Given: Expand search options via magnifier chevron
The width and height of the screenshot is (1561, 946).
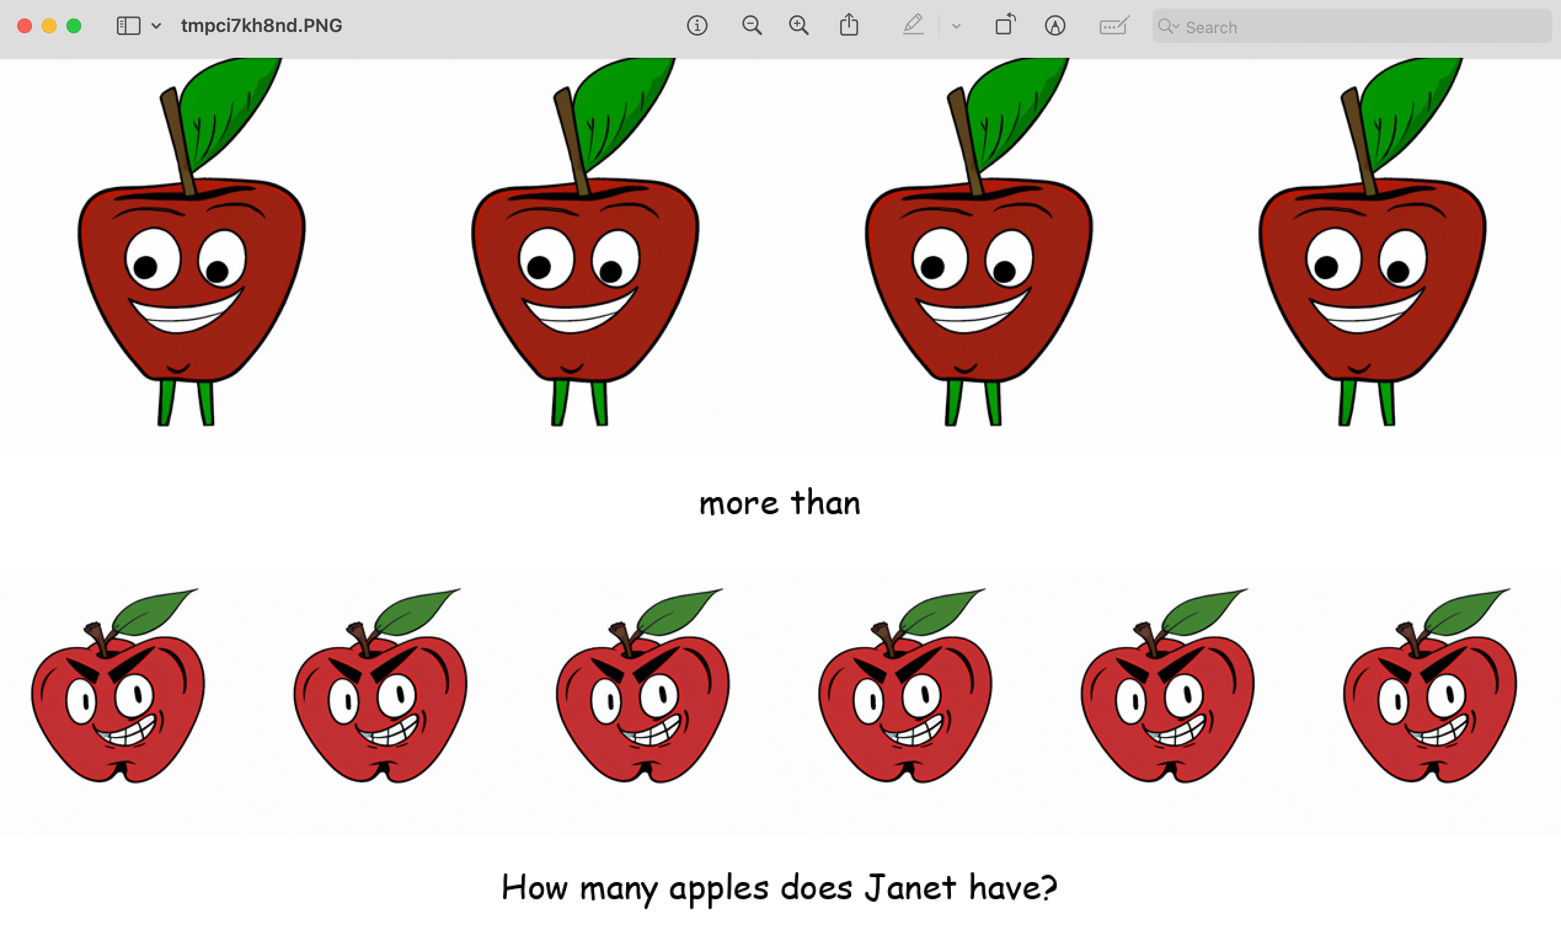Looking at the screenshot, I should point(1169,26).
